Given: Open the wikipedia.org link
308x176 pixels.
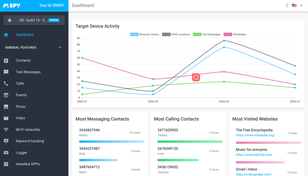Looking at the screenshot, I should click(x=255, y=135).
